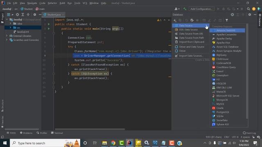The image size is (262, 147).
Task: Open Data Source Properties wrench icon
Action: coord(192,20)
